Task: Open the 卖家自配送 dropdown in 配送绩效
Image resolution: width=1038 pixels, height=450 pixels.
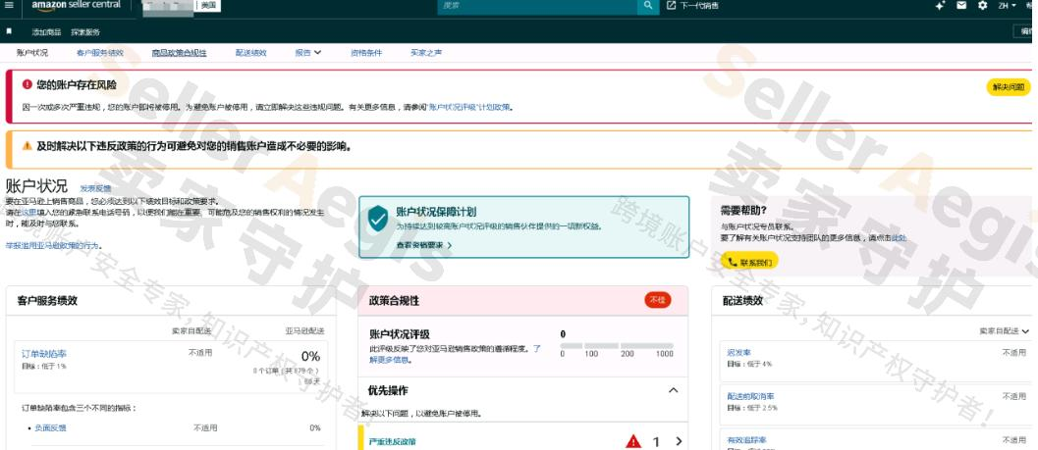Action: [1005, 331]
